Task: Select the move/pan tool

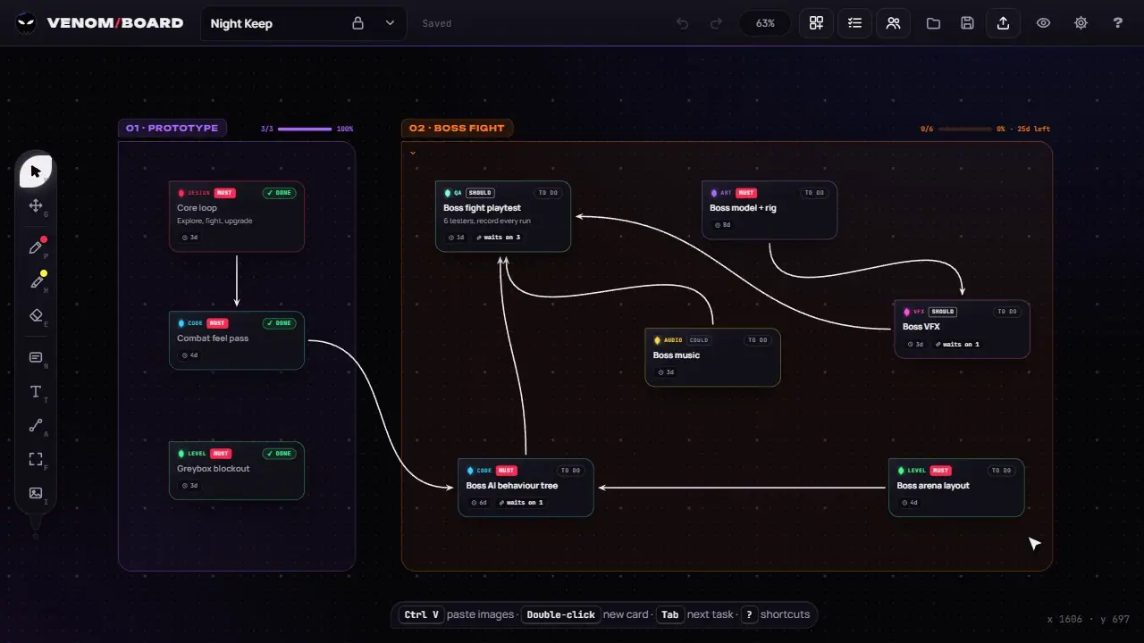Action: click(x=36, y=205)
